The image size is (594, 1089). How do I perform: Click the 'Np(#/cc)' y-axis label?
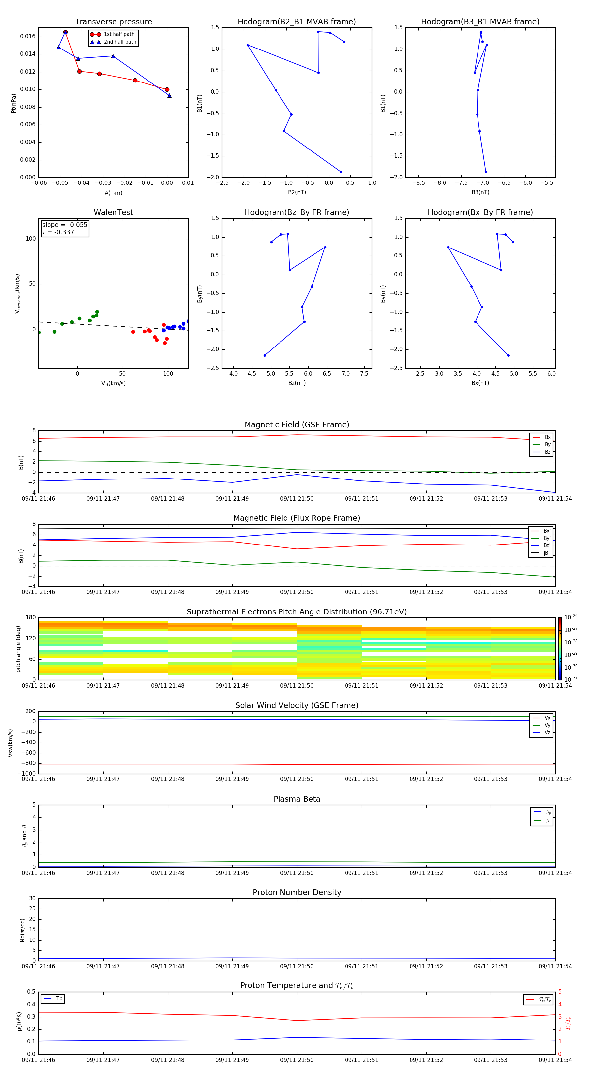pyautogui.click(x=22, y=930)
